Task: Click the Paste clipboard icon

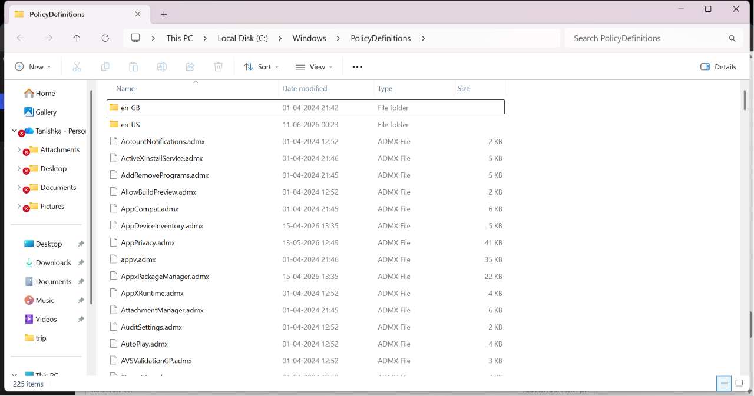Action: 133,67
